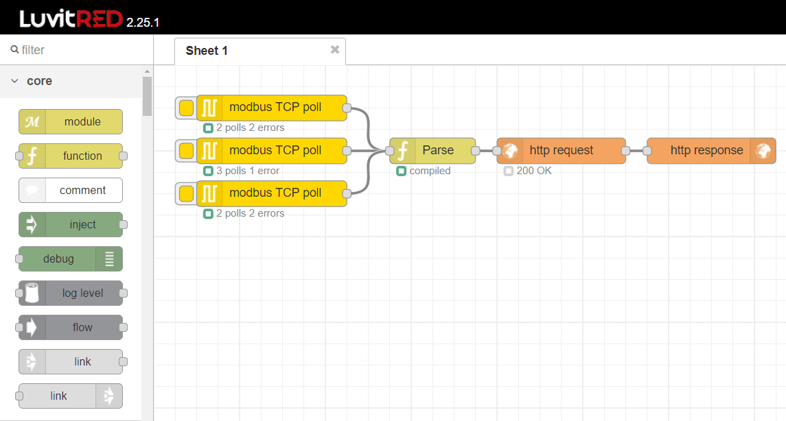This screenshot has width=786, height=421.
Task: Select the comment node in the palette
Action: [70, 190]
